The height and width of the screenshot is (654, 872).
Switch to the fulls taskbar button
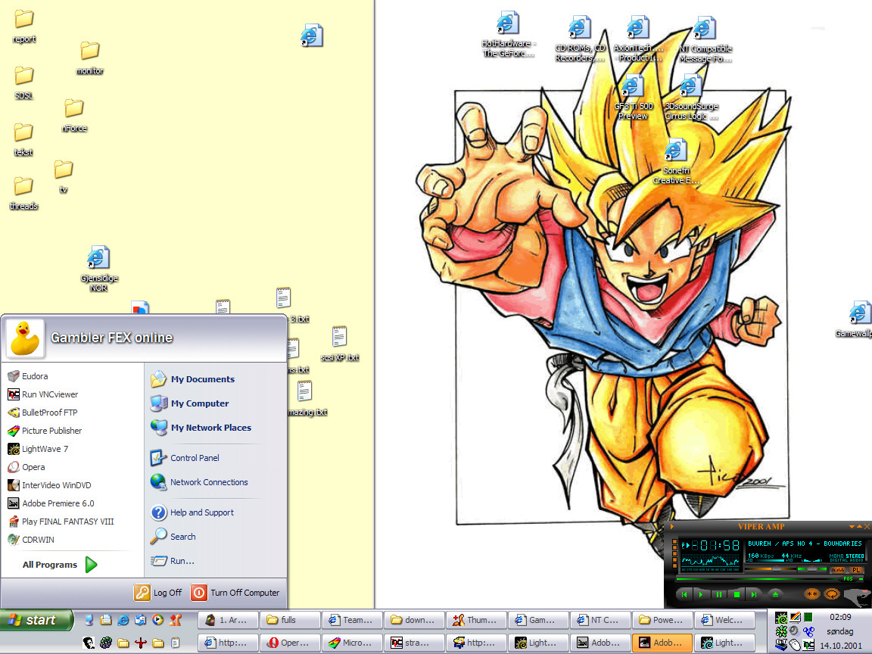(x=291, y=620)
